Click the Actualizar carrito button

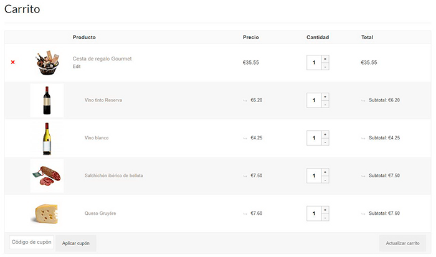[402, 243]
